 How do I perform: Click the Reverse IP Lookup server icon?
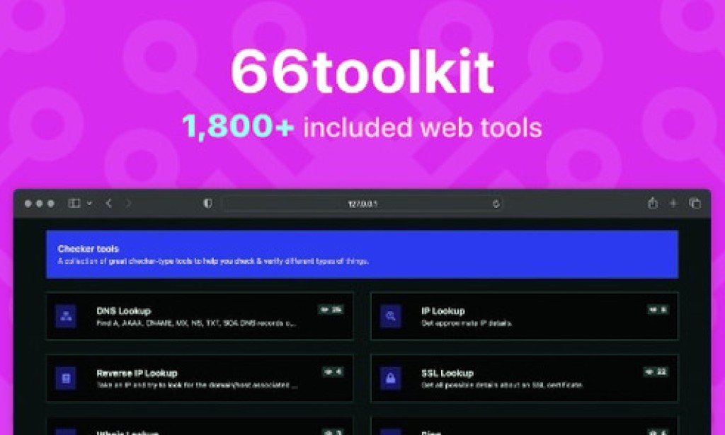point(66,378)
